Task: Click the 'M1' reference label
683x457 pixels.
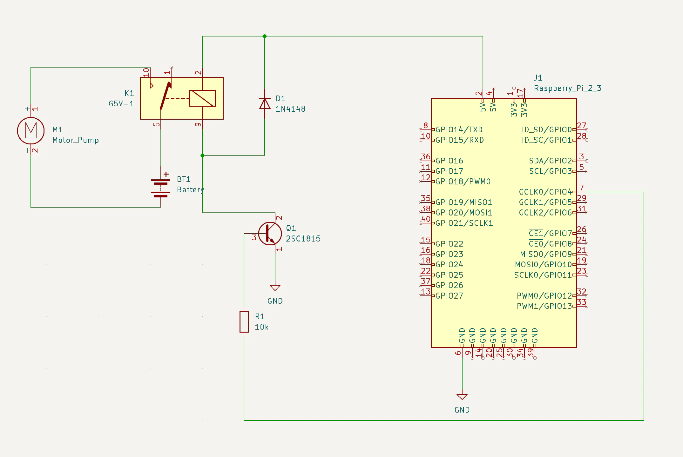Action: tap(57, 129)
